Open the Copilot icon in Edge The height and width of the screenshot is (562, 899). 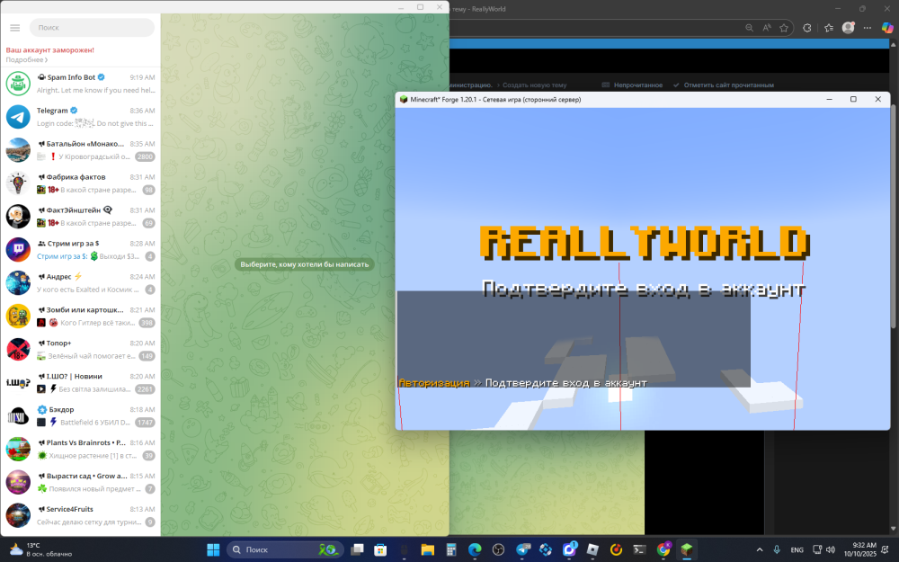click(x=887, y=28)
